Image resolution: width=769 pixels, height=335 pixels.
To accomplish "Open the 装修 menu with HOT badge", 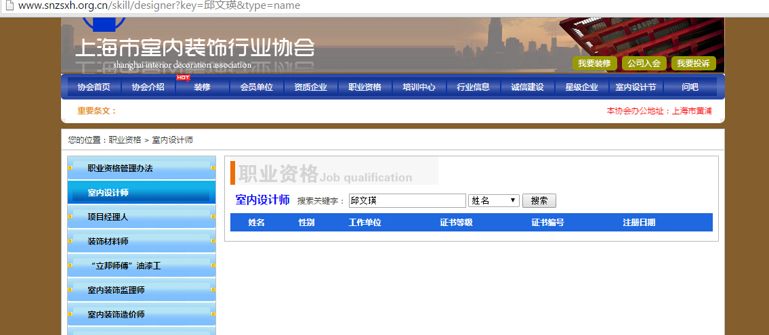I will (202, 87).
